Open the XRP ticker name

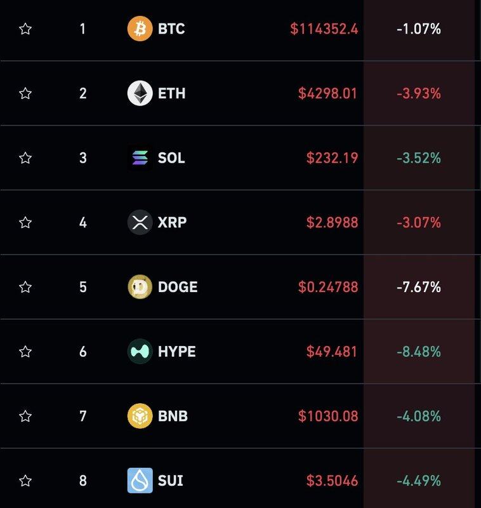pos(172,222)
